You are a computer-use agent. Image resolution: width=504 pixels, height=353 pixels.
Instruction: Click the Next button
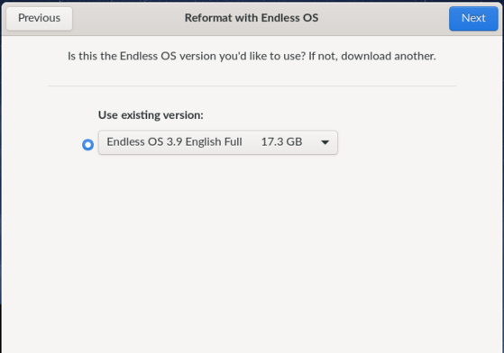pyautogui.click(x=473, y=18)
